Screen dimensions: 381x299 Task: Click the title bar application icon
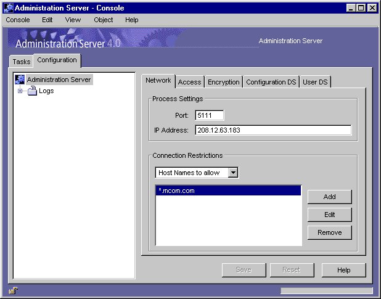coord(9,8)
